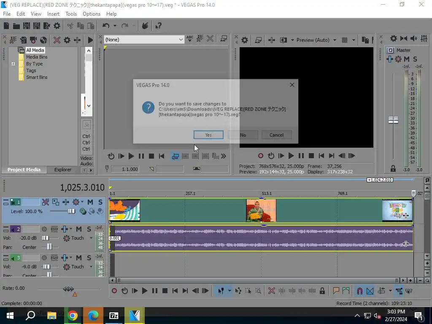Open the Normal Edit Tool dropdown arrow
Image resolution: width=432 pixels, height=324 pixels.
pos(229,291)
